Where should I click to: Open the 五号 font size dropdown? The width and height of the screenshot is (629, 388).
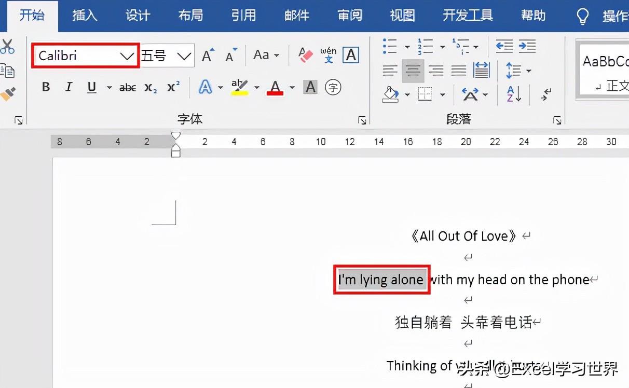pos(184,56)
